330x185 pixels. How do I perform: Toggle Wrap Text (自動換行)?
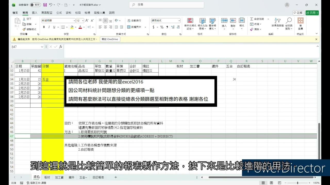pyautogui.click(x=134, y=21)
